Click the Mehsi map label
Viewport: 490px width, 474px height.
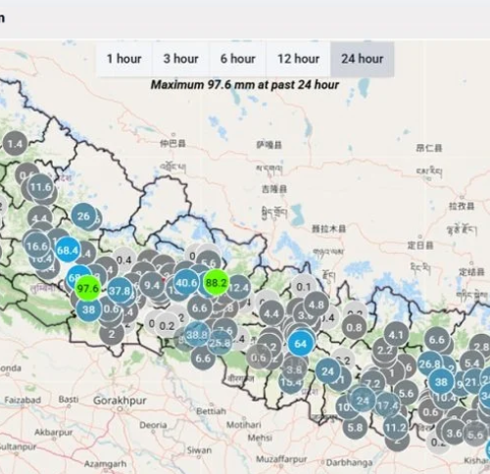pos(260,438)
